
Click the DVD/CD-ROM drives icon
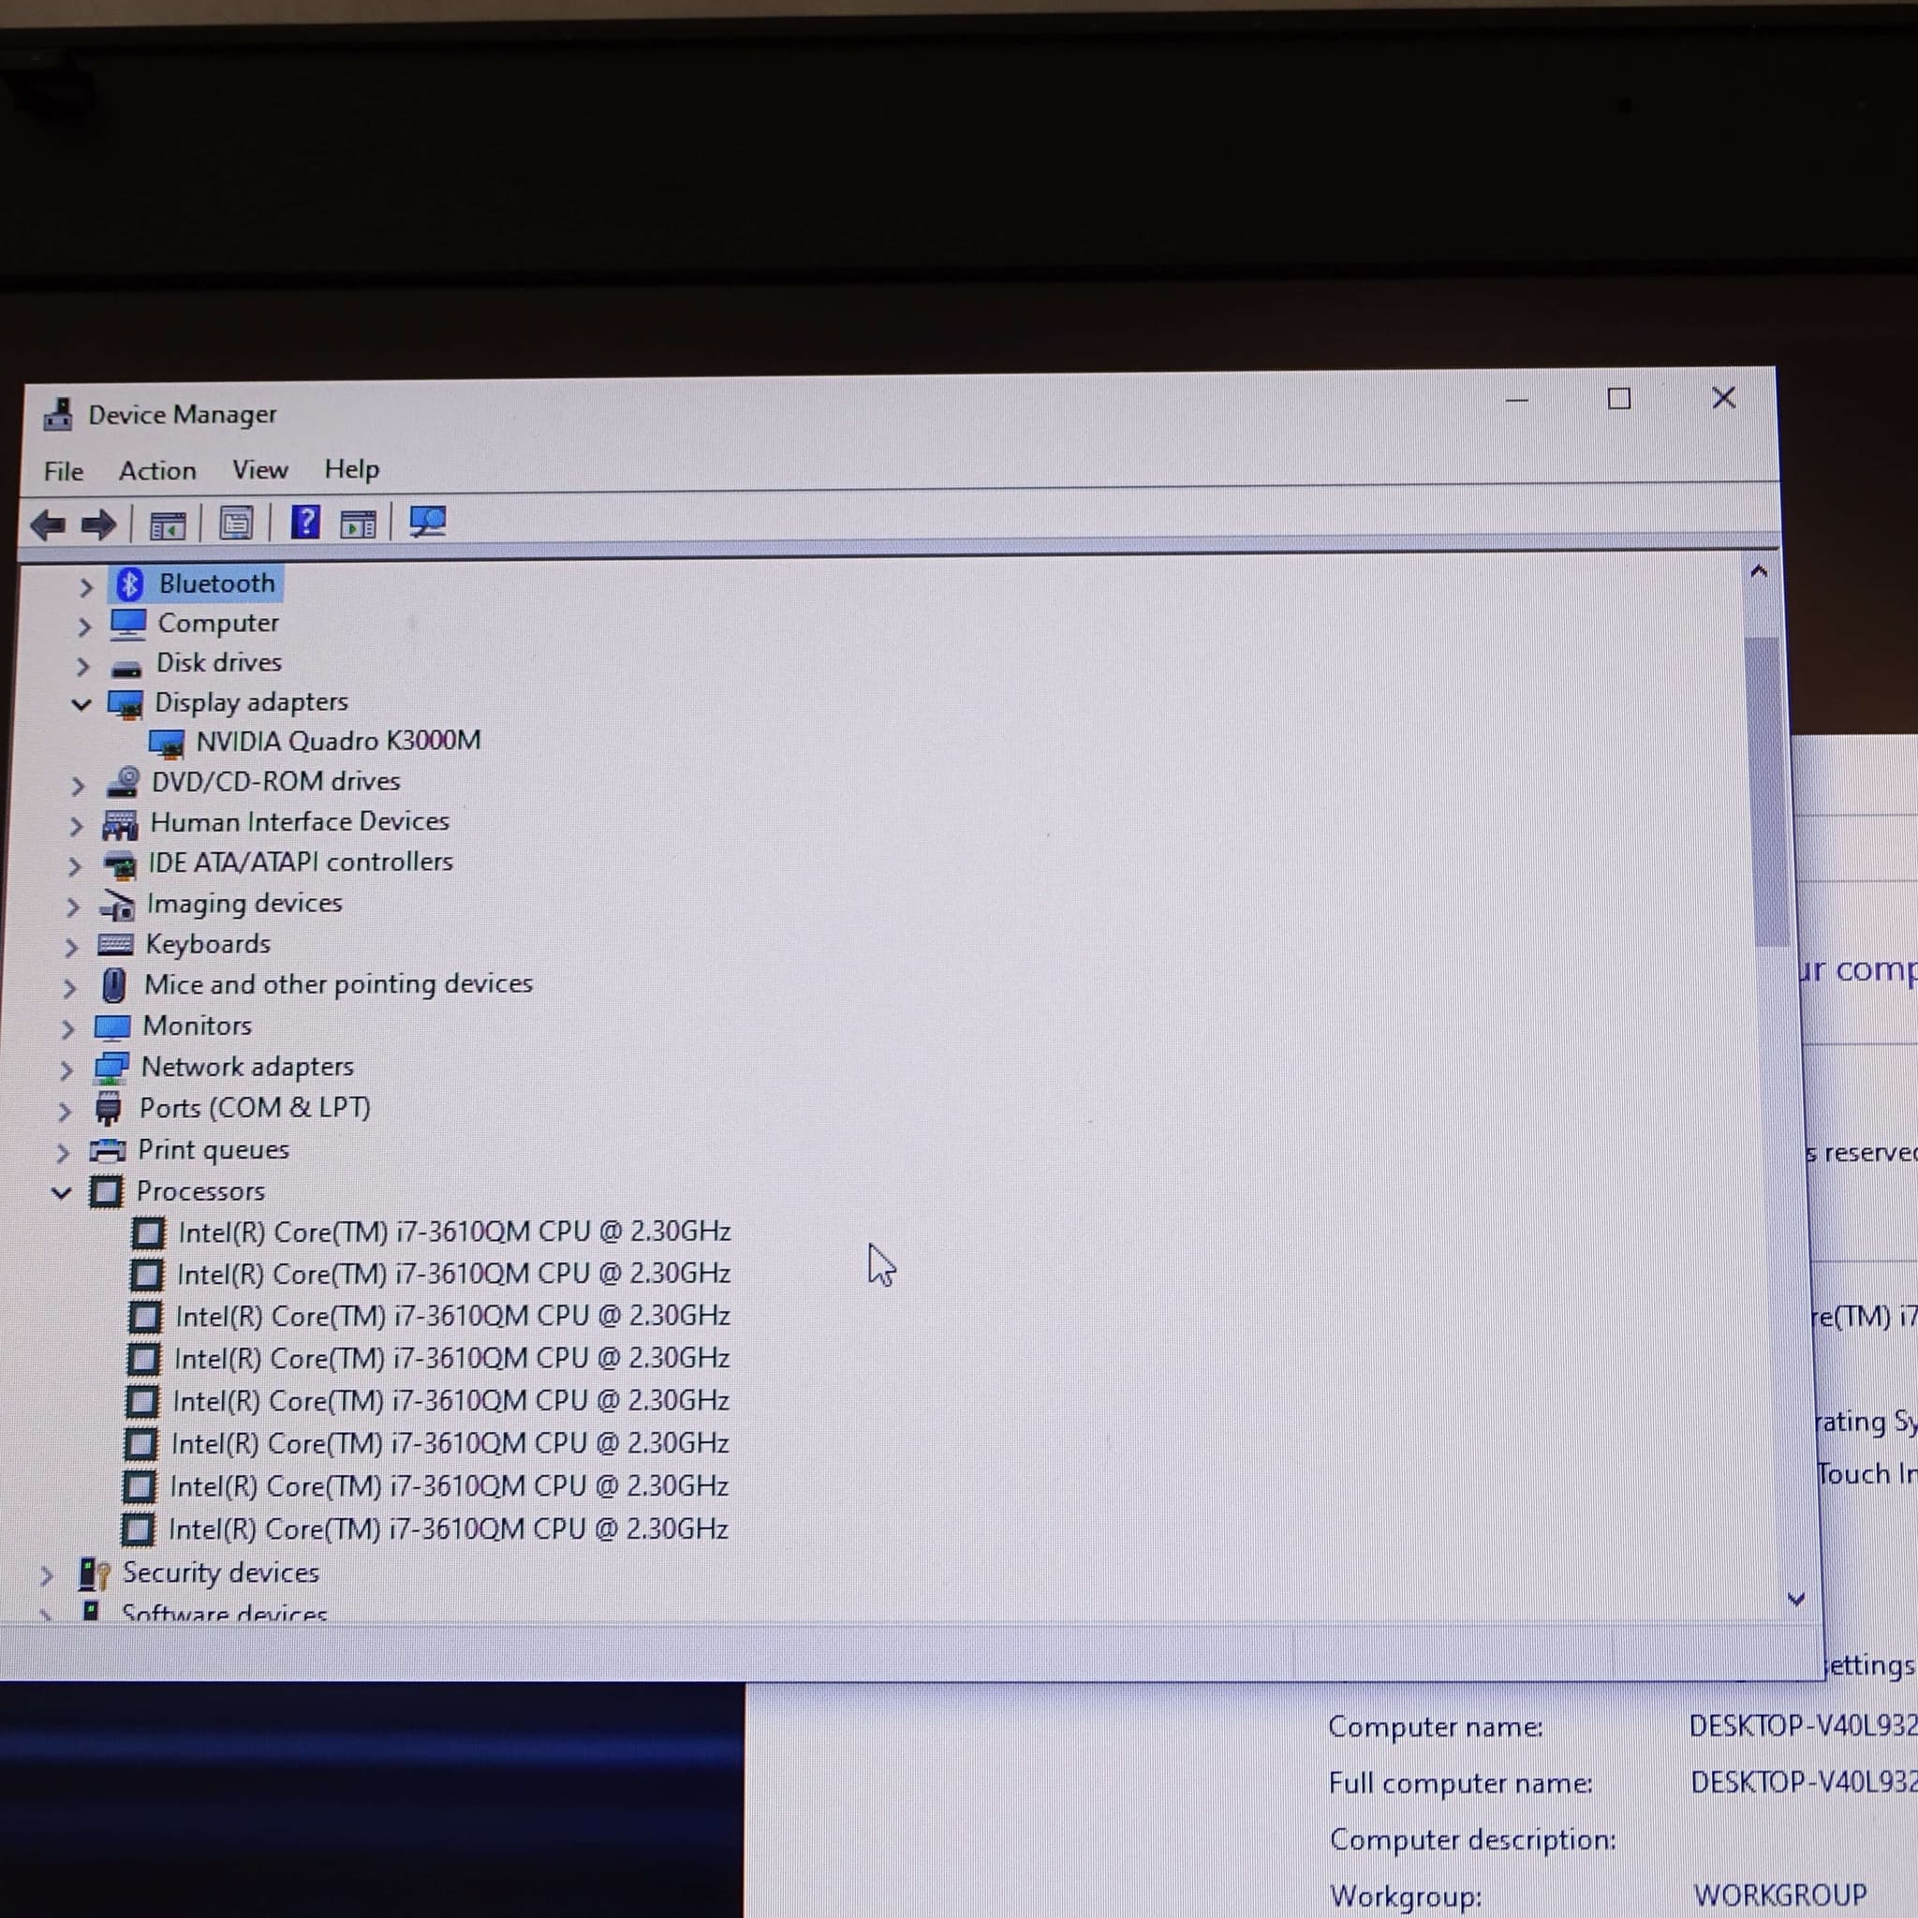coord(123,782)
